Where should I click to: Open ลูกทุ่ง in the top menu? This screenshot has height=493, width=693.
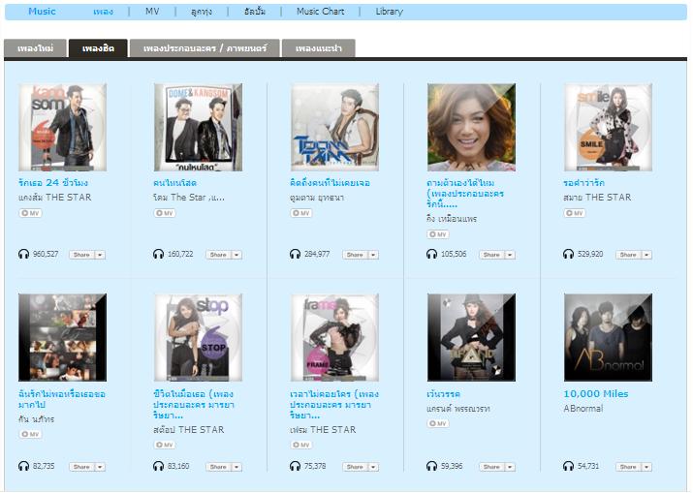point(202,12)
